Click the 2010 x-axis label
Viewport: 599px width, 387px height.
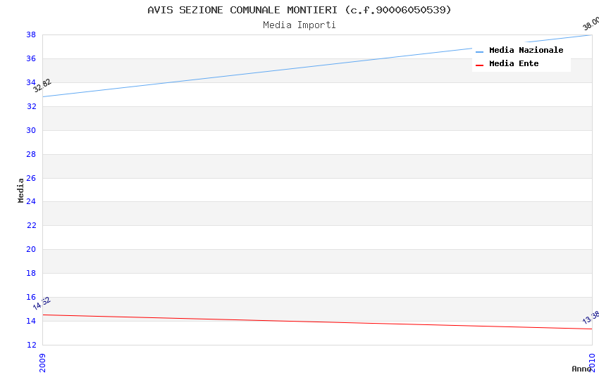pyautogui.click(x=592, y=362)
